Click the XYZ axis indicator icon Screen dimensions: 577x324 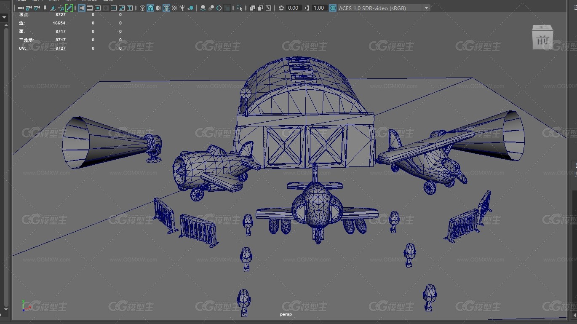pyautogui.click(x=26, y=305)
